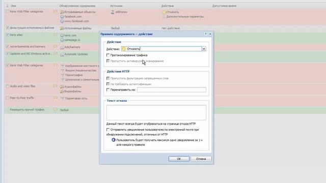Click the Текст отказа text area
Screen dimensions: 326x183
point(156,112)
